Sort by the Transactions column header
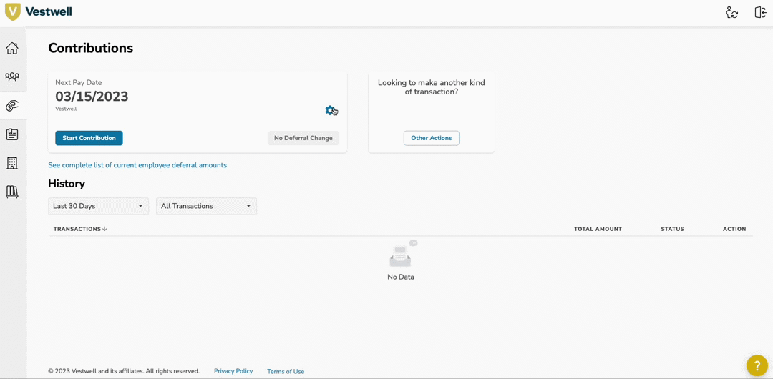Screen dimensions: 773x379 79,229
